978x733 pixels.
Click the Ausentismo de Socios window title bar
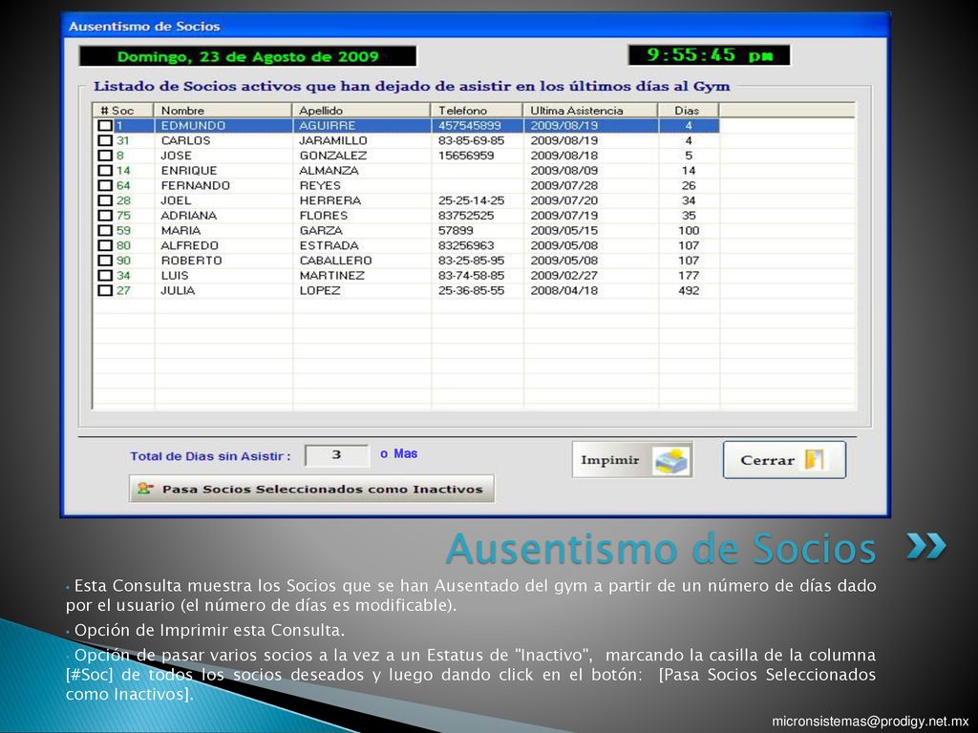tap(476, 26)
